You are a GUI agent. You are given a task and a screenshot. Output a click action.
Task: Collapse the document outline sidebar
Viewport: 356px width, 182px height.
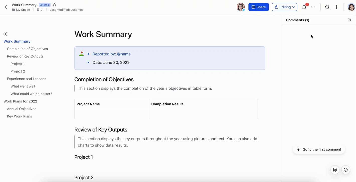[5, 34]
